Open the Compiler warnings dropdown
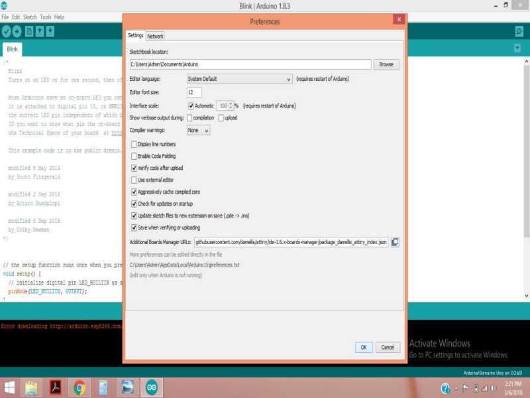Image resolution: width=530 pixels, height=398 pixels. (x=198, y=130)
